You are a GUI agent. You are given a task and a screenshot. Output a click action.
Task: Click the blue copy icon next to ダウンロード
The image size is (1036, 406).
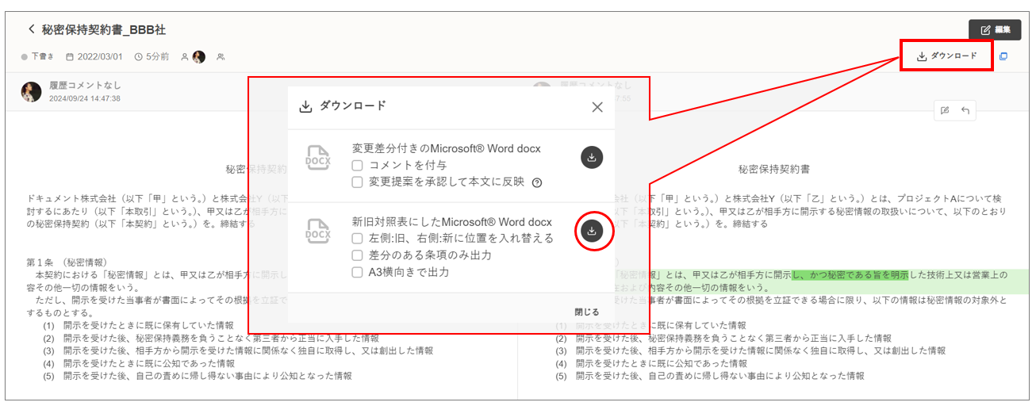point(1003,56)
